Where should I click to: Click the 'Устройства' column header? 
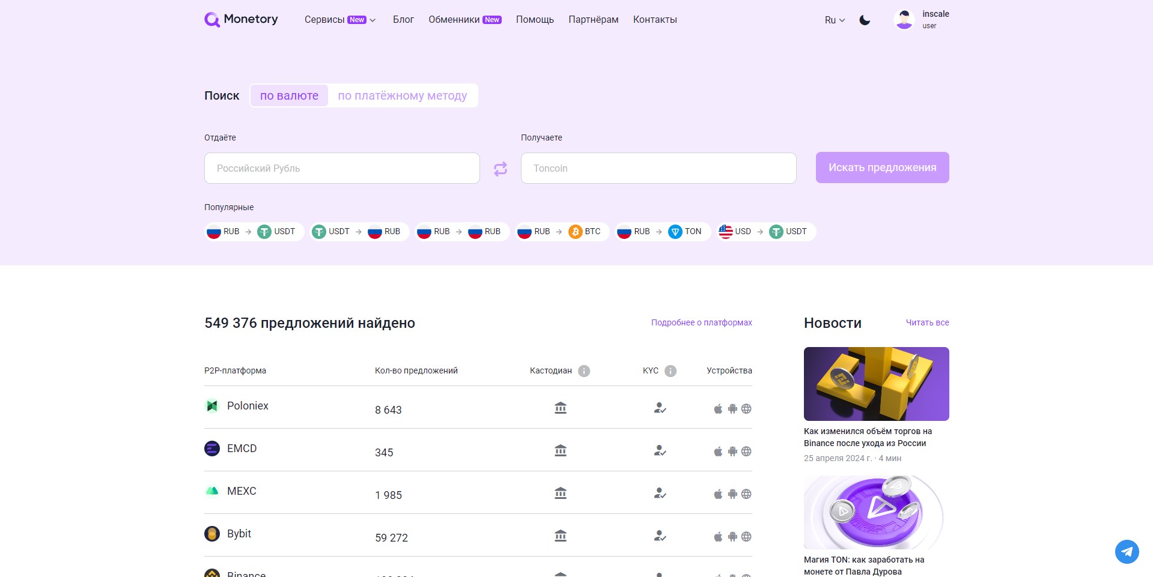click(x=729, y=371)
